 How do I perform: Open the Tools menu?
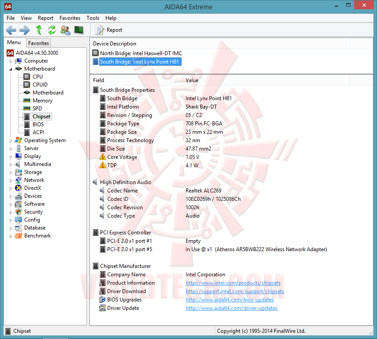point(93,18)
